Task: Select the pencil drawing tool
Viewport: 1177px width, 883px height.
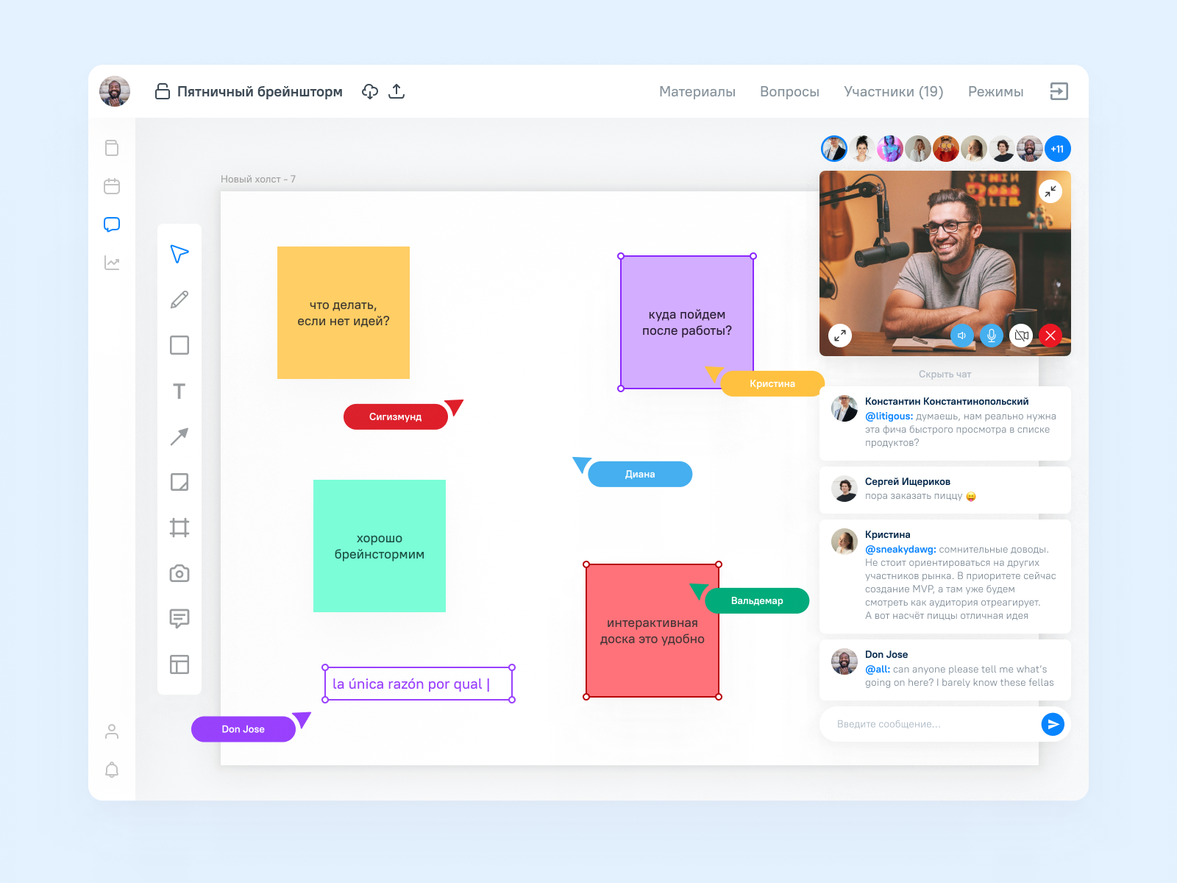Action: click(x=179, y=299)
